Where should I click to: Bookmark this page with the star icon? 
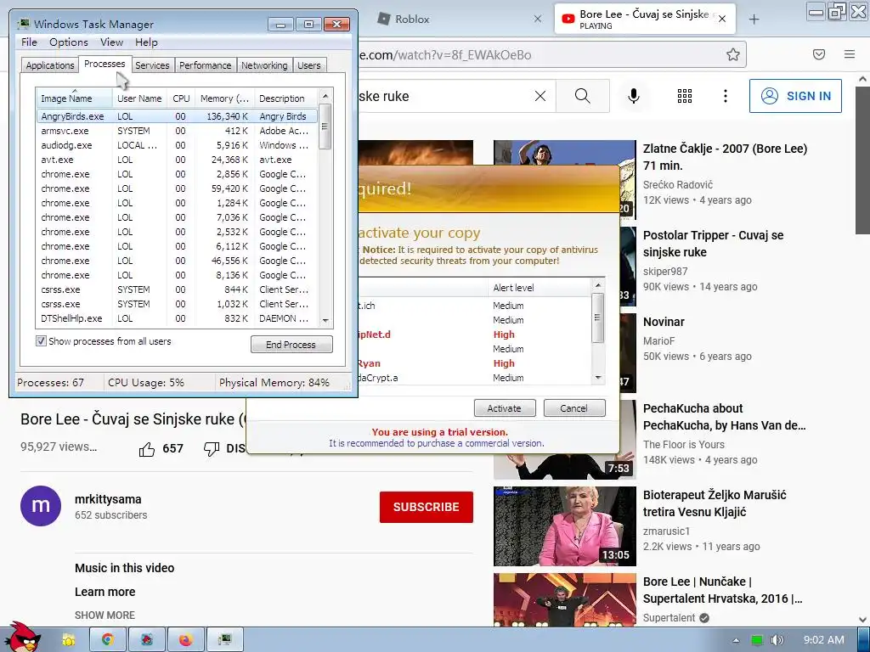(733, 54)
